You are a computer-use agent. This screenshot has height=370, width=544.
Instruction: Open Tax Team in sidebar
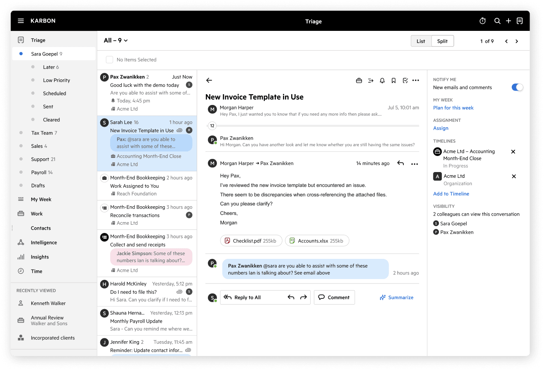(x=42, y=133)
